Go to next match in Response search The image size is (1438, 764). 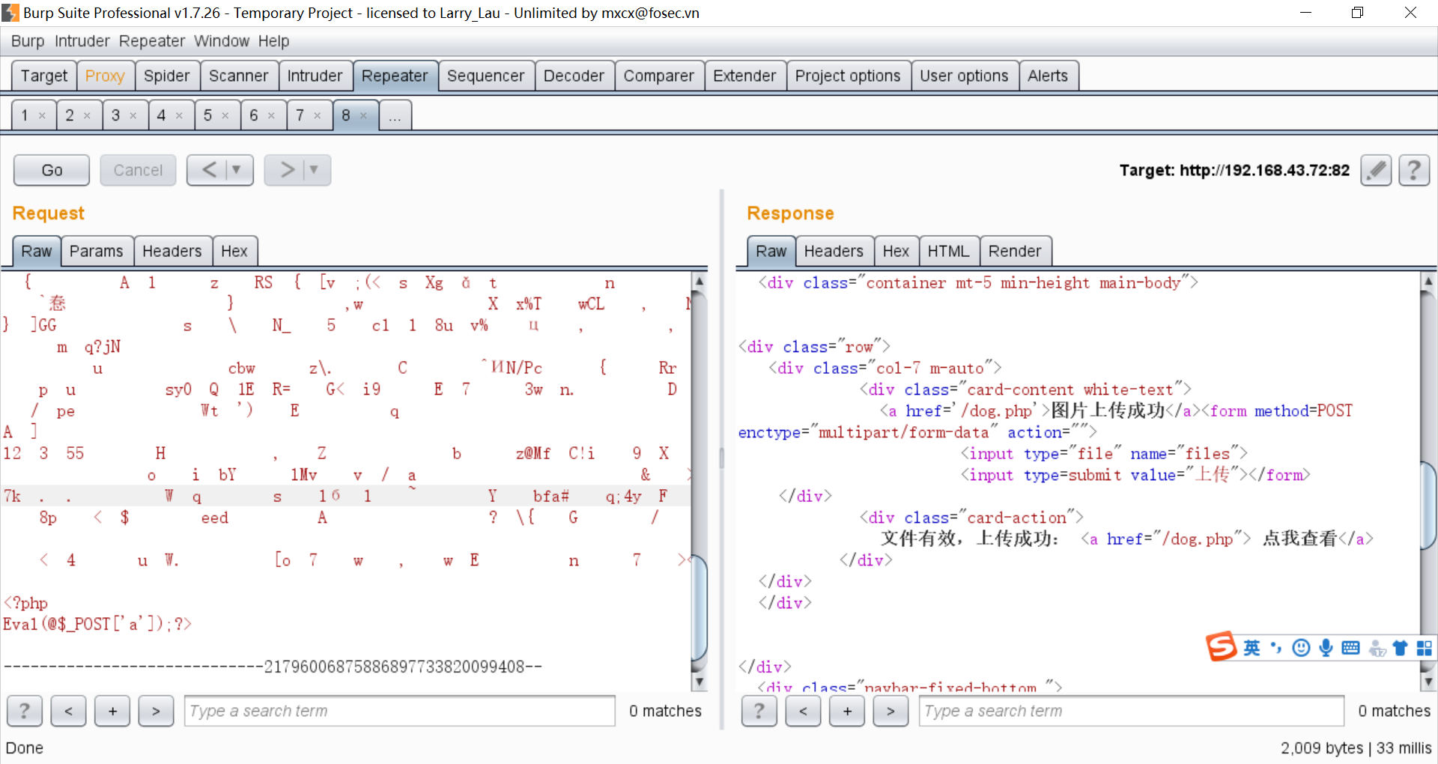point(891,711)
